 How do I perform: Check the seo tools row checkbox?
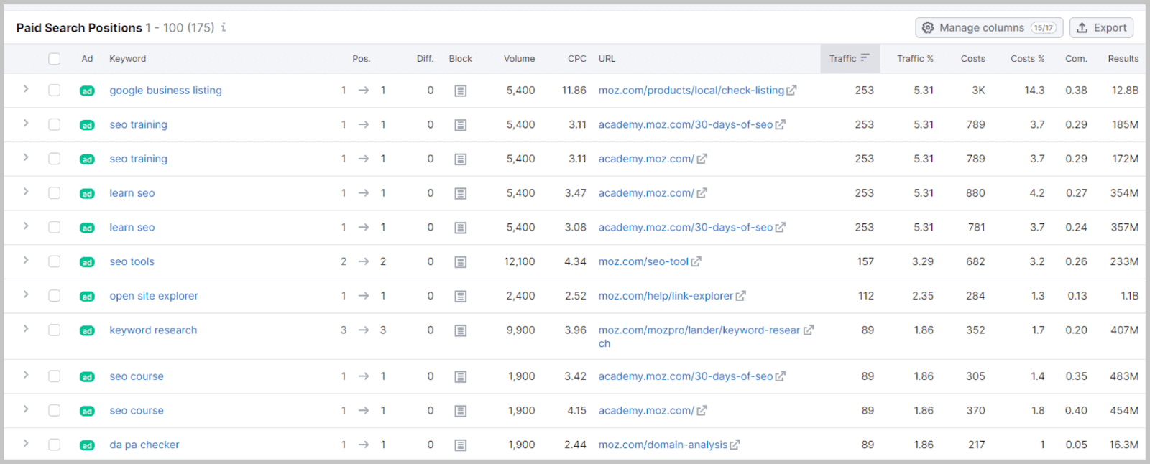55,261
